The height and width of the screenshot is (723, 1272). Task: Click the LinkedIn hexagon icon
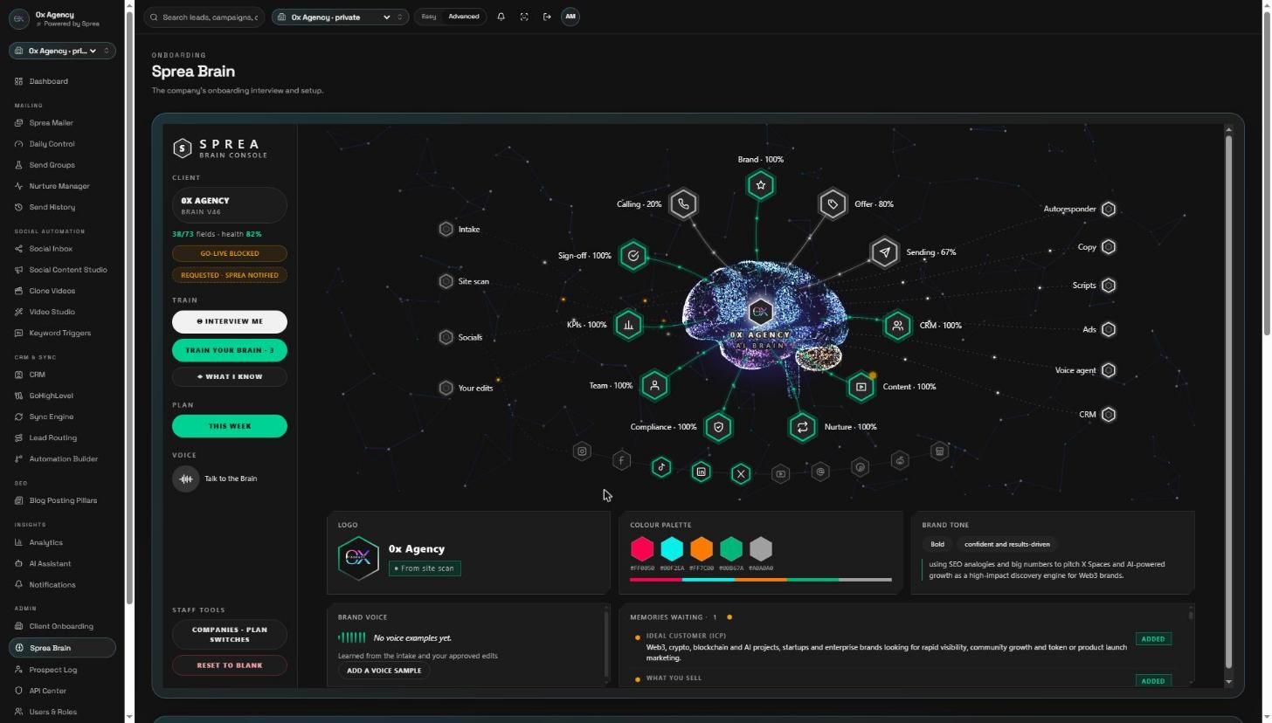[701, 472]
